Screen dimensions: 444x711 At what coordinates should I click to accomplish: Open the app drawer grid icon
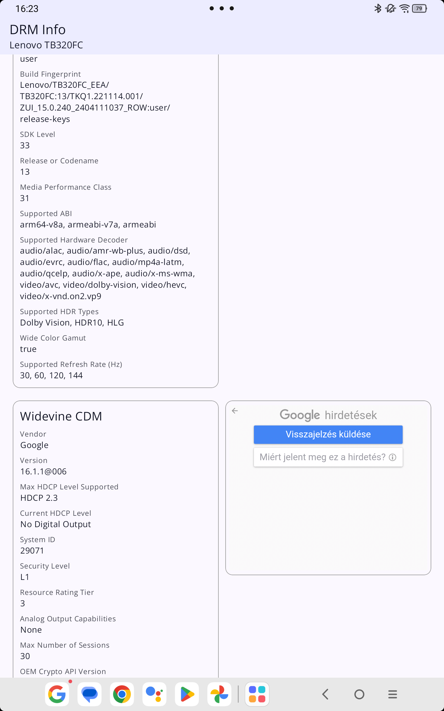click(x=257, y=694)
